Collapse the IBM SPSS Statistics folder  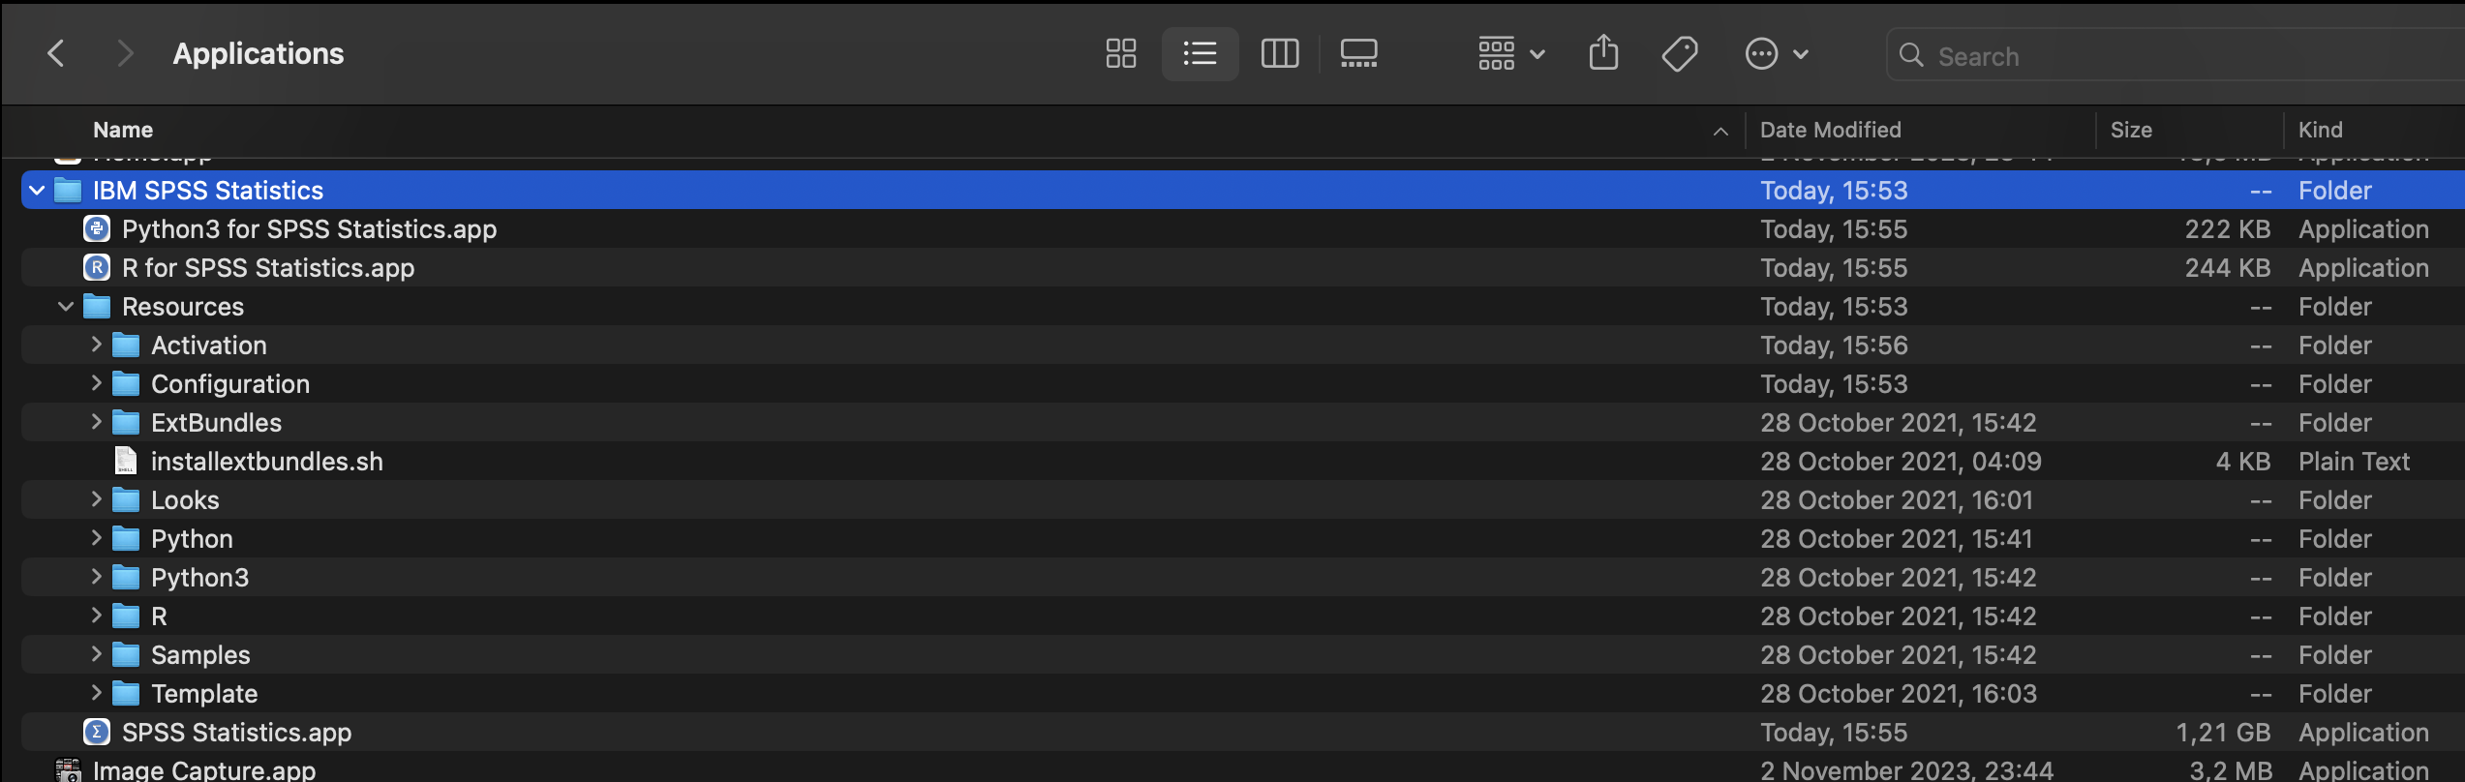point(37,191)
